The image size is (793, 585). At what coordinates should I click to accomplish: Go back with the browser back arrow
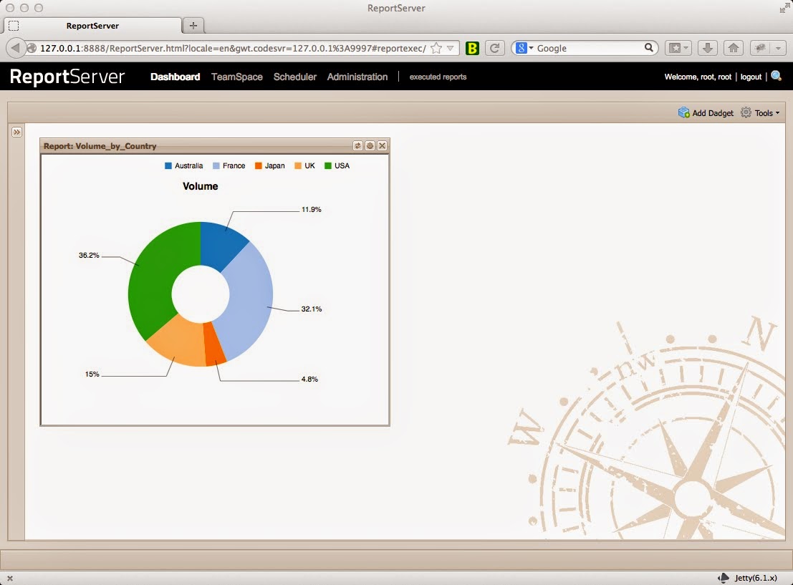pyautogui.click(x=15, y=48)
